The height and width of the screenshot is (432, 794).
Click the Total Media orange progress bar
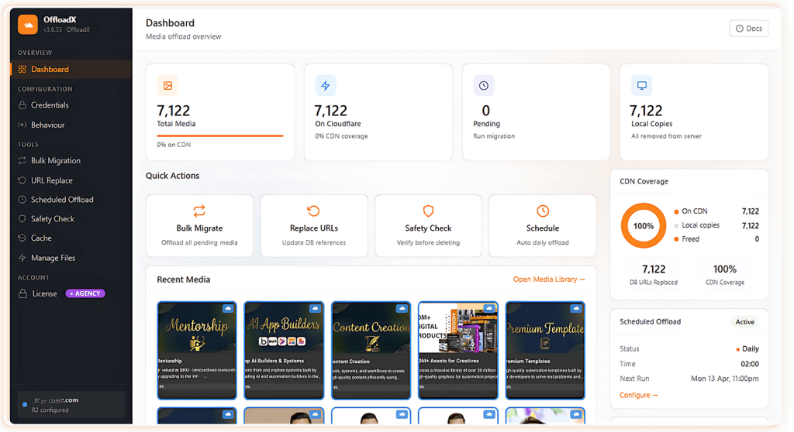click(219, 135)
